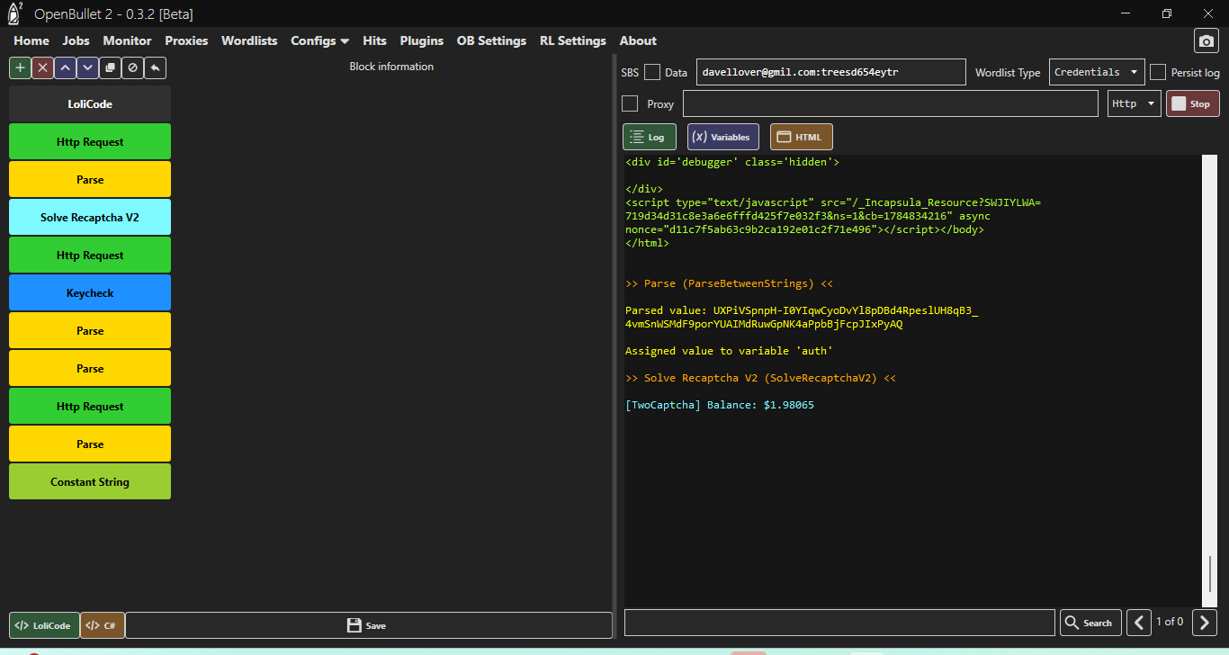The image size is (1229, 655).
Task: Open the Wordlist Type dropdown
Action: click(x=1096, y=72)
